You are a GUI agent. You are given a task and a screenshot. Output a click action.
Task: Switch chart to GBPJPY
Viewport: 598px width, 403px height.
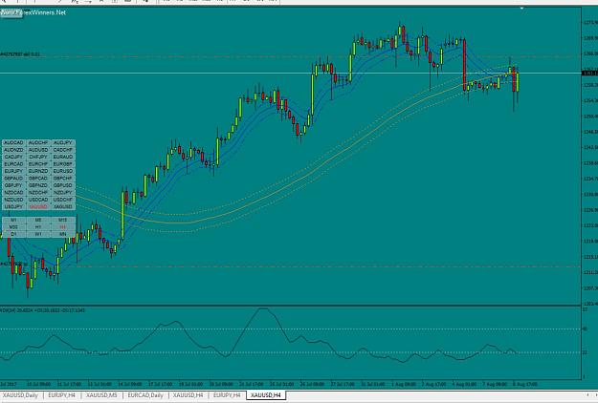tap(13, 185)
